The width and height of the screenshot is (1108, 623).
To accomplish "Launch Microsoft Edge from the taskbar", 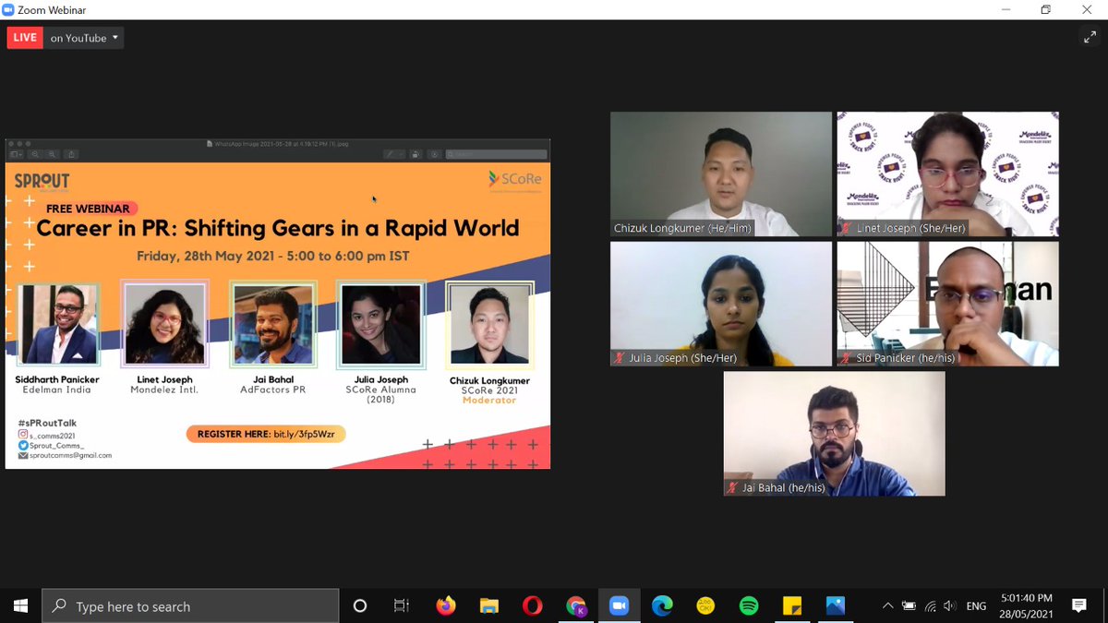I will tap(662, 606).
